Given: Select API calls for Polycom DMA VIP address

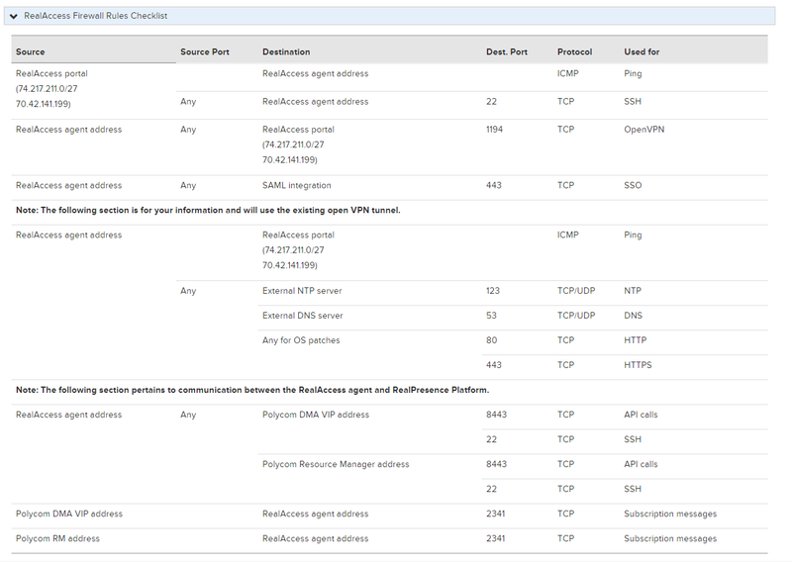Looking at the screenshot, I should point(641,415).
